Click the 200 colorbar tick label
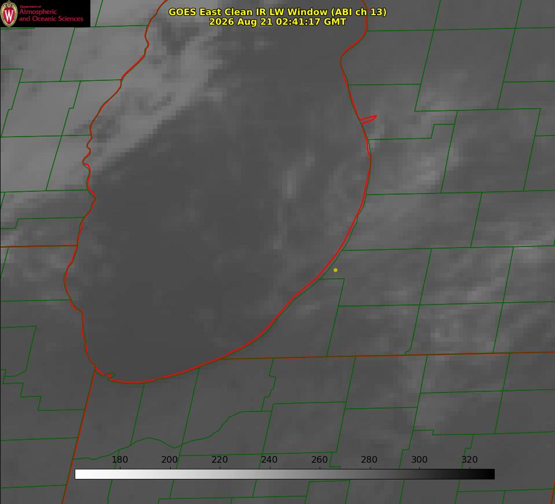The image size is (555, 504). 169,459
